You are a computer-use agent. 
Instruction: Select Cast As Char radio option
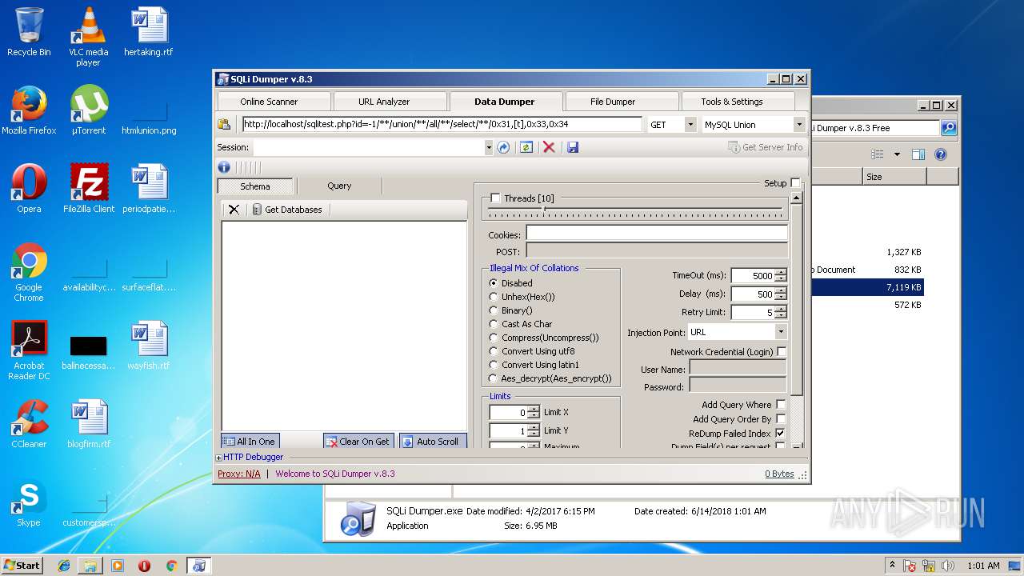494,324
